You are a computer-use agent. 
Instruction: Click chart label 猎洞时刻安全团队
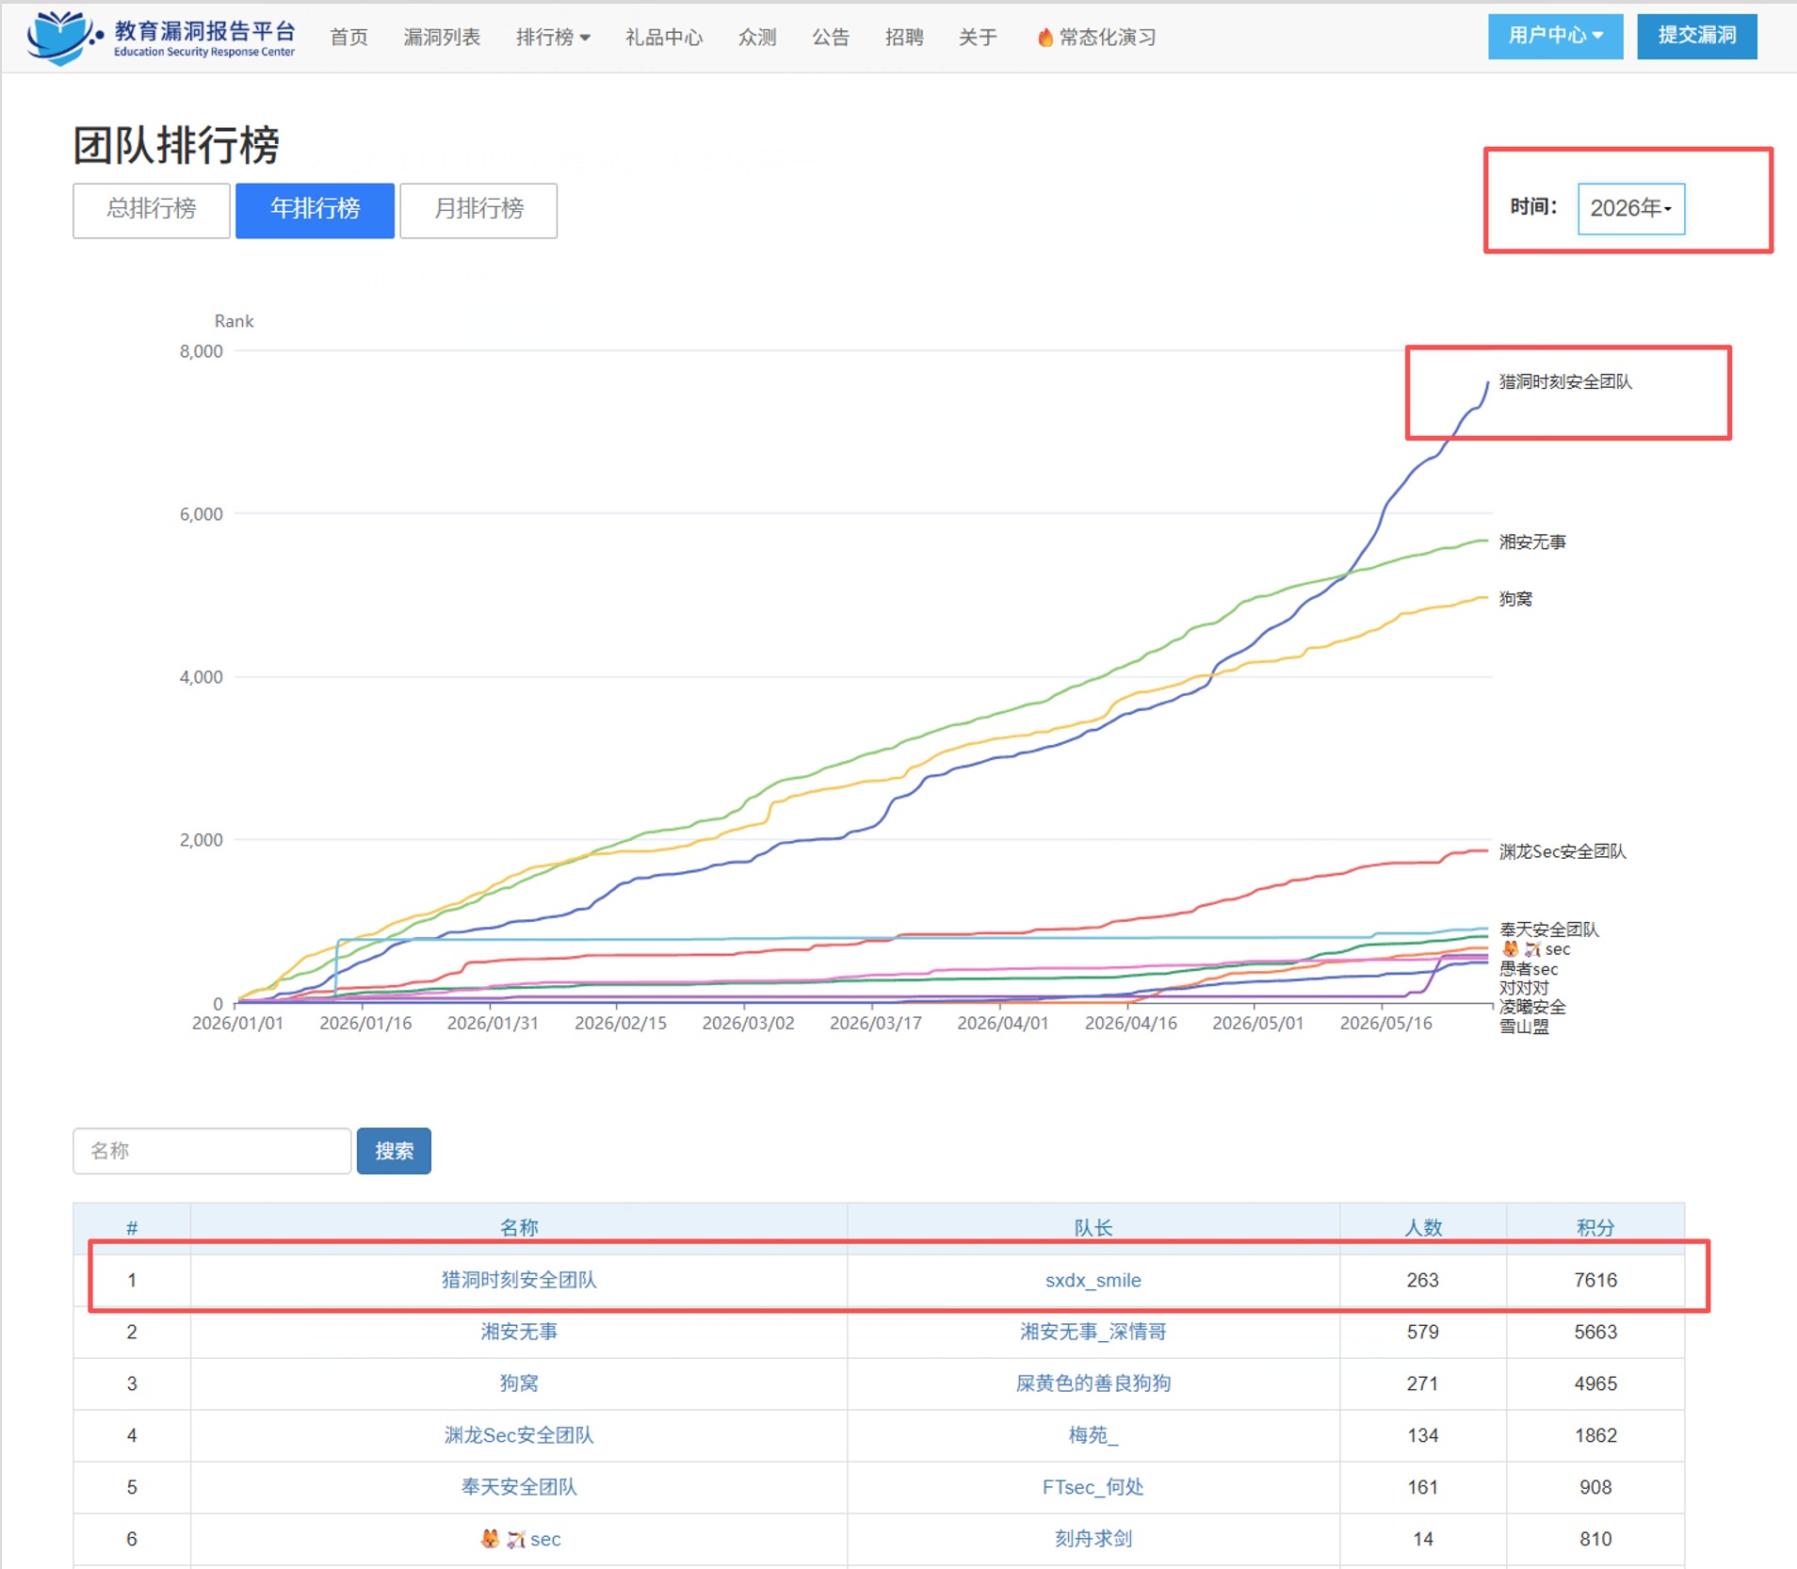[x=1565, y=381]
